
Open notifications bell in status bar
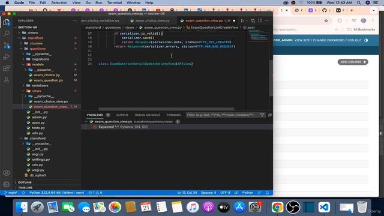(x=267, y=193)
